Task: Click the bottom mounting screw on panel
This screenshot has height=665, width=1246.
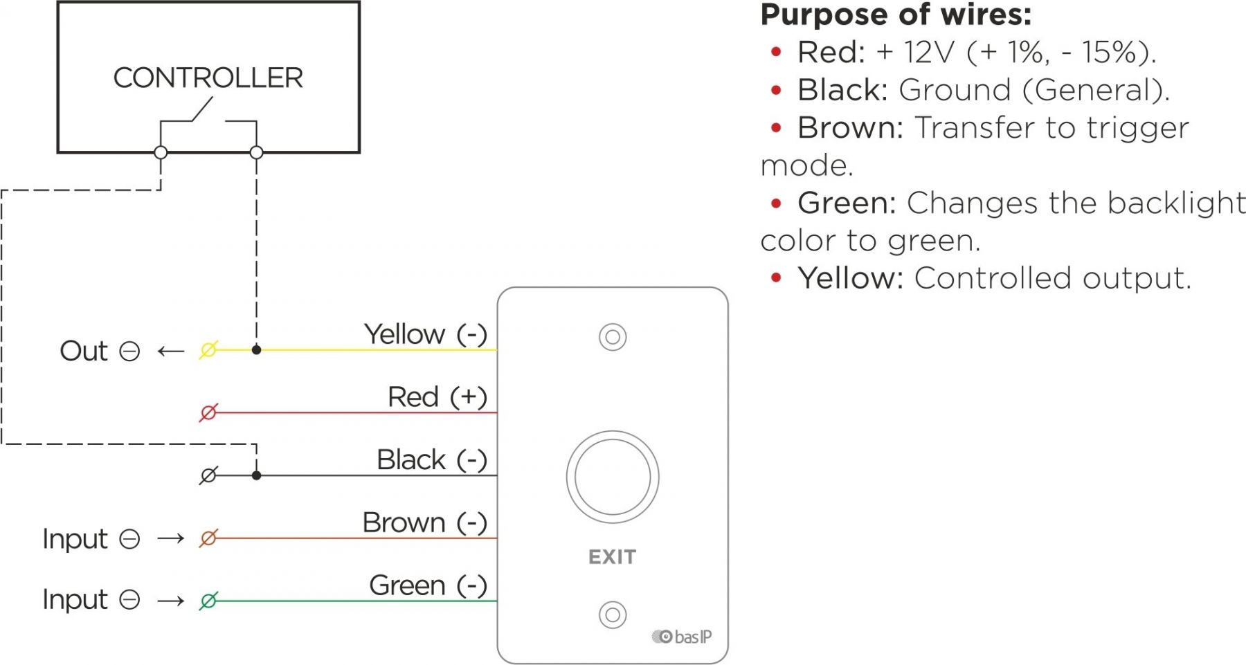Action: pos(613,614)
